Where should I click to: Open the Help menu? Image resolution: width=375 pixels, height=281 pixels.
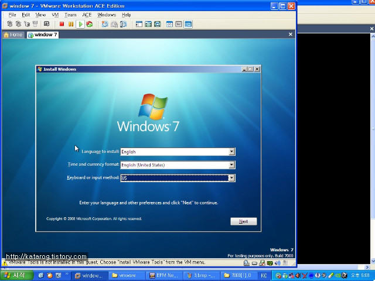(127, 15)
